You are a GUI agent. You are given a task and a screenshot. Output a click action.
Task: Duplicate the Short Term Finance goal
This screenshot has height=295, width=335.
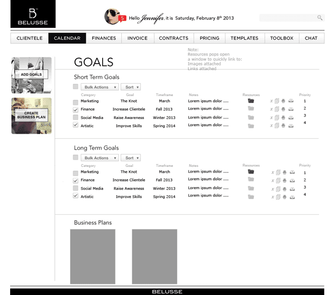(277, 109)
